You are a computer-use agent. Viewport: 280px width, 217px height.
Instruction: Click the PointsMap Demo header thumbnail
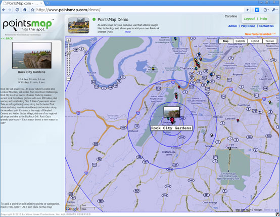(78, 25)
